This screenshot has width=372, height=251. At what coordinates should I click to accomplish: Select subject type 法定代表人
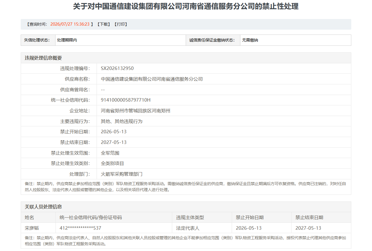(188, 228)
